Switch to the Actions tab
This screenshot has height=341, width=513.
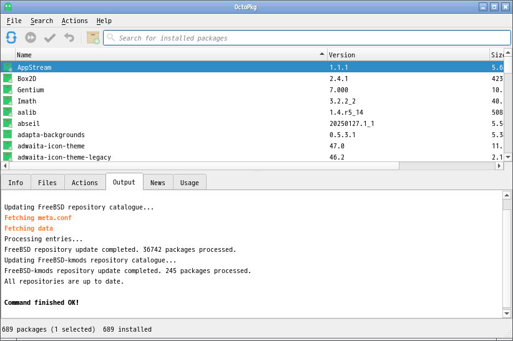click(85, 183)
